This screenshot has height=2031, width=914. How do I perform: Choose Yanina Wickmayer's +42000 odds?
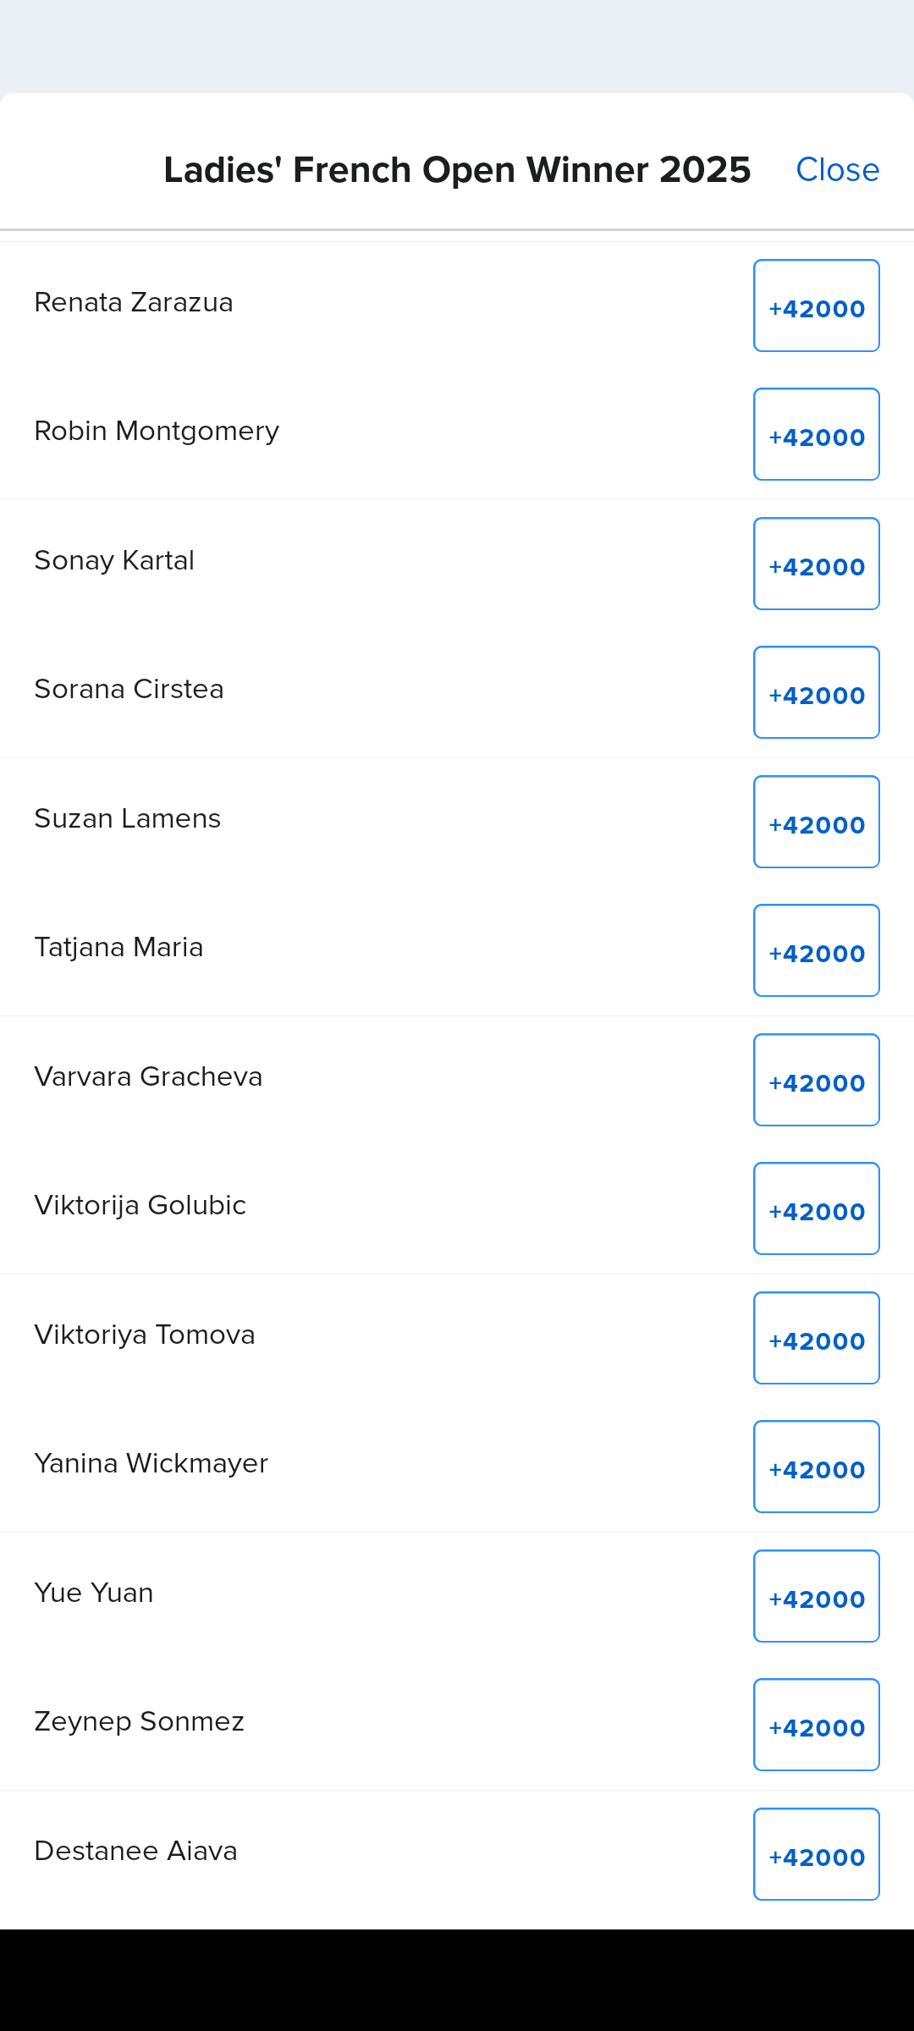click(x=816, y=1467)
